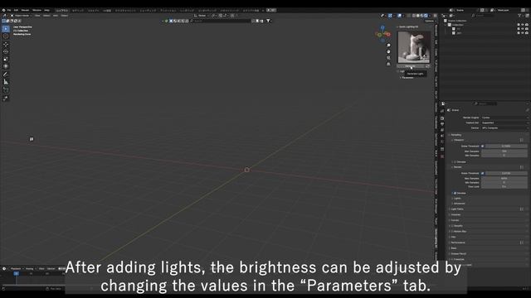Toggle viewport gizmos display button

pyautogui.click(x=390, y=16)
